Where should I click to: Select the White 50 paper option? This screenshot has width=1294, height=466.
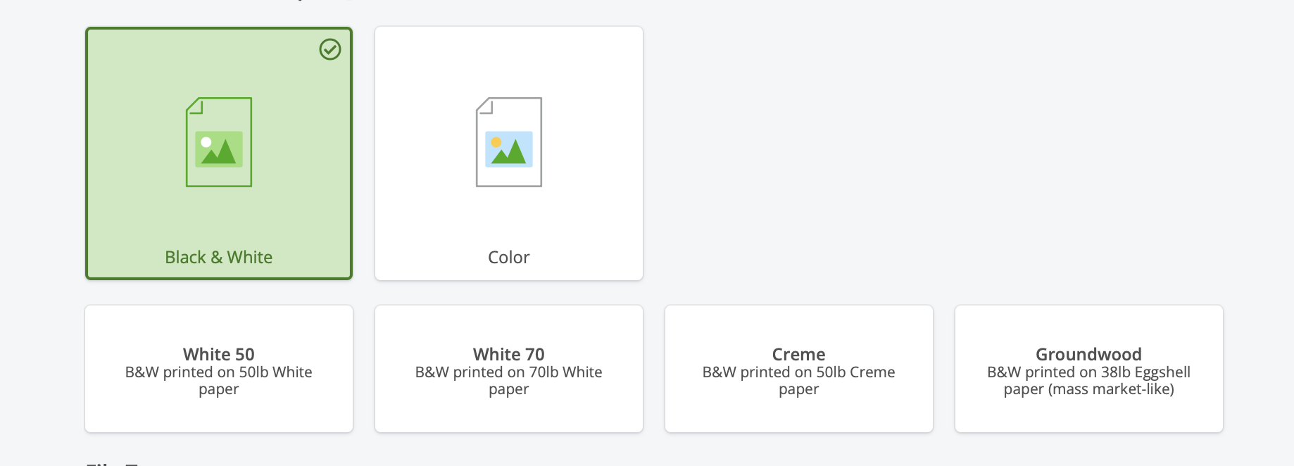tap(218, 354)
